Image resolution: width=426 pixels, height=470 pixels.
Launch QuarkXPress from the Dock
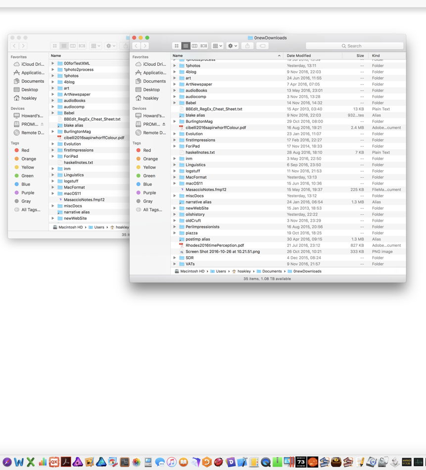pyautogui.click(x=53, y=463)
